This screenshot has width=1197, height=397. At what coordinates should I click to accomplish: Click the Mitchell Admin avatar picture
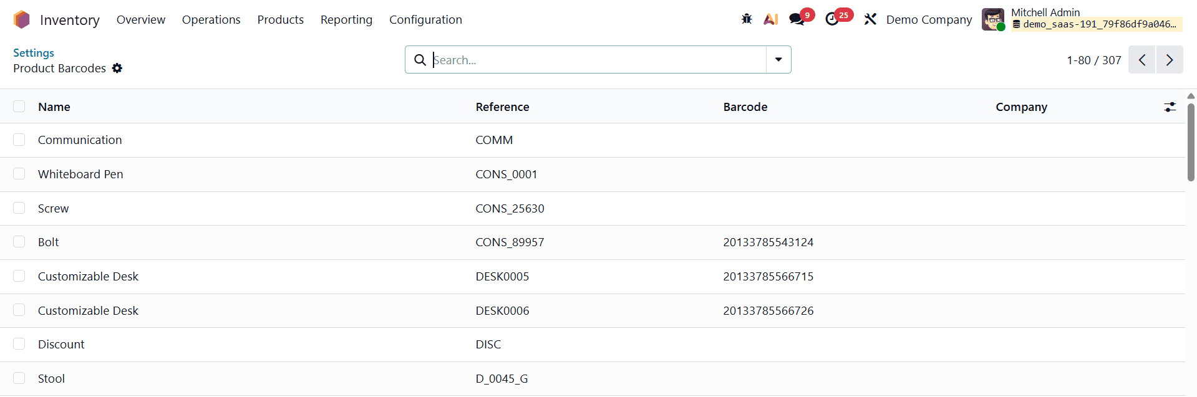(993, 19)
